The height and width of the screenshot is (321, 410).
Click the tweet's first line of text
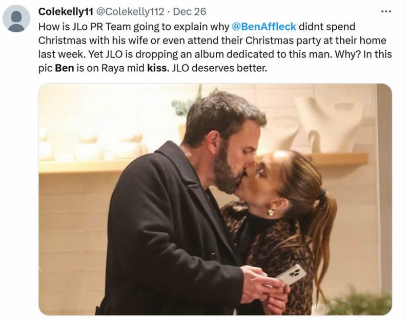pos(195,26)
